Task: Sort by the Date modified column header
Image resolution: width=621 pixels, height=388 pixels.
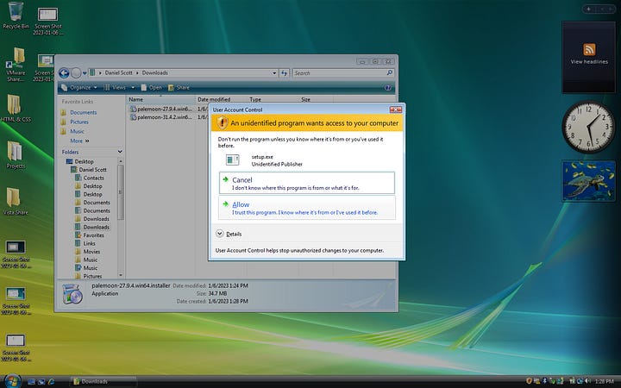Action: (221, 99)
